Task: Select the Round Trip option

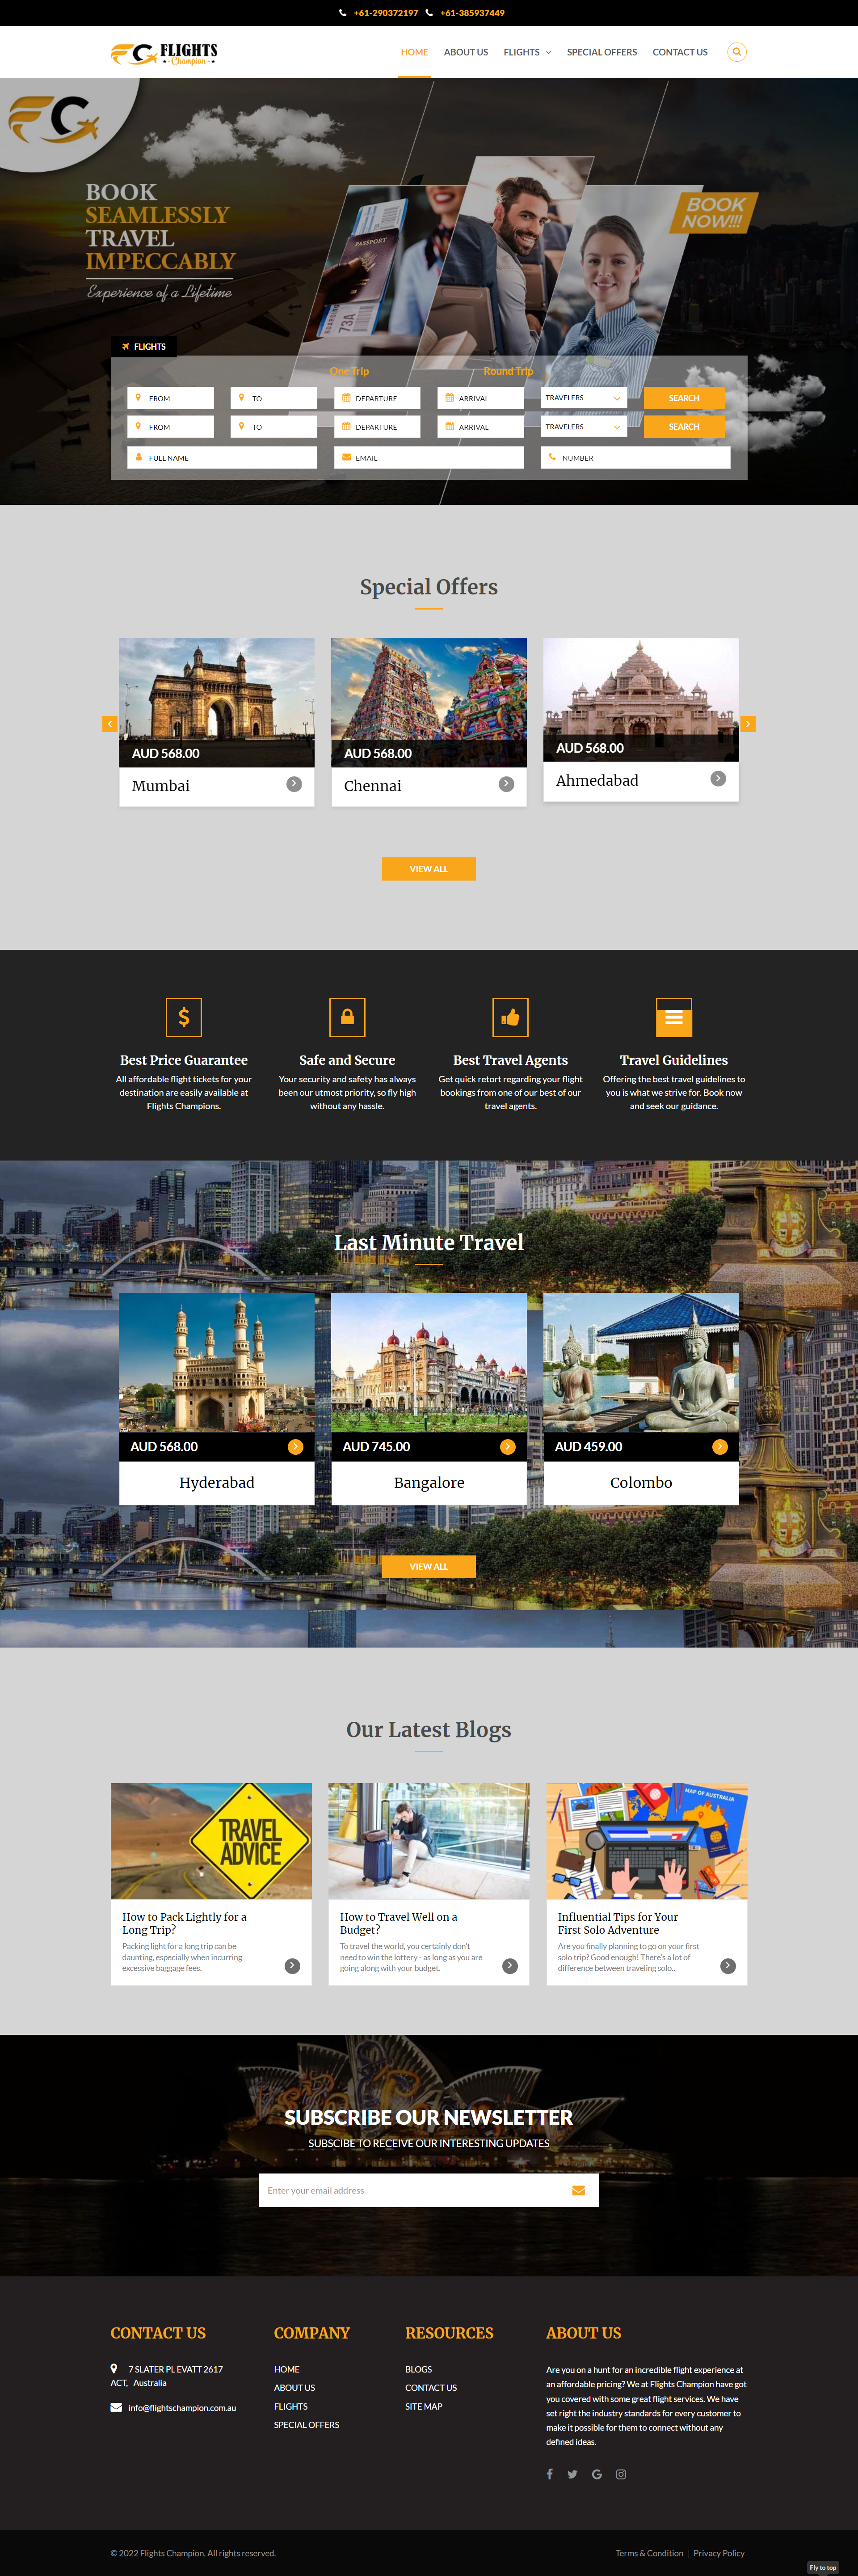Action: tap(509, 371)
